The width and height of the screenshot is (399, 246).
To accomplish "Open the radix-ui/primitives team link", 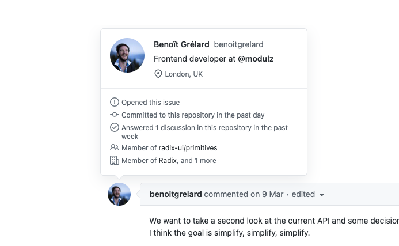I will pos(188,148).
